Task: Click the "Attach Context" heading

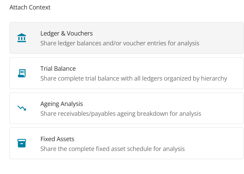Action: pos(30,7)
